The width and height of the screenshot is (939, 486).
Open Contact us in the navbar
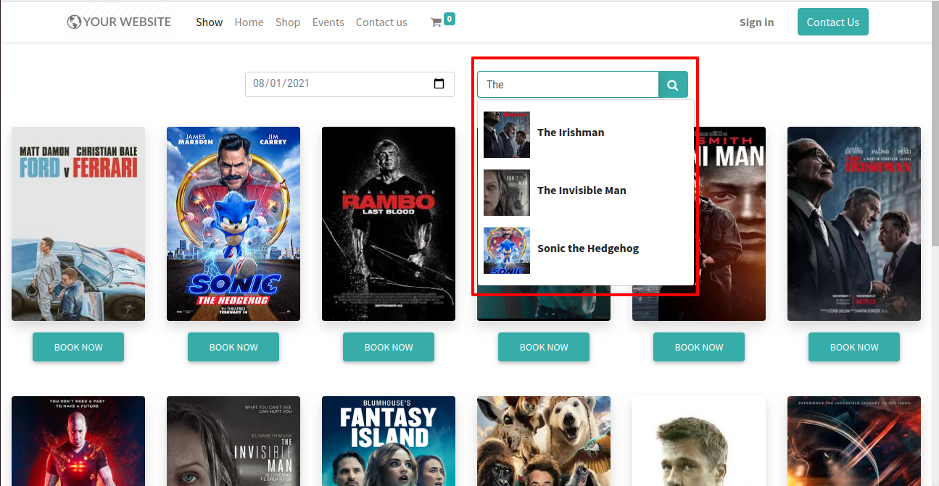coord(381,22)
